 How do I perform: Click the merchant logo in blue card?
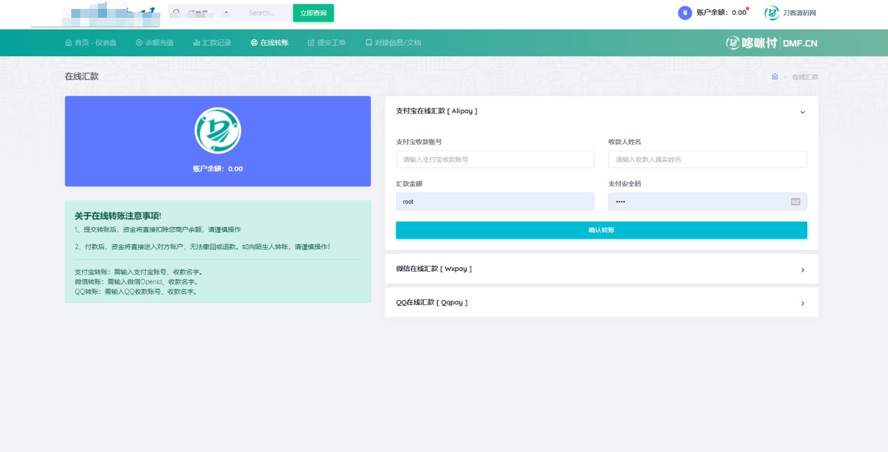(218, 131)
